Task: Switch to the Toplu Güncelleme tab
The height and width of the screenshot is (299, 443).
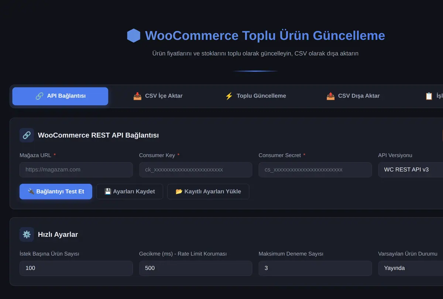Action: pos(255,96)
